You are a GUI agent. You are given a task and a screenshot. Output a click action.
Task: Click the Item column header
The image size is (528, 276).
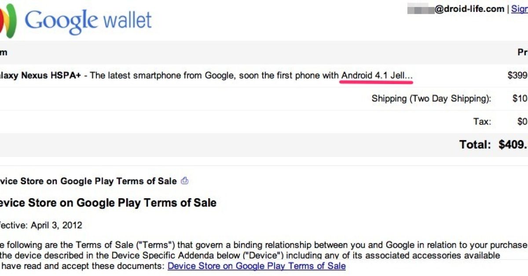[x=4, y=52]
